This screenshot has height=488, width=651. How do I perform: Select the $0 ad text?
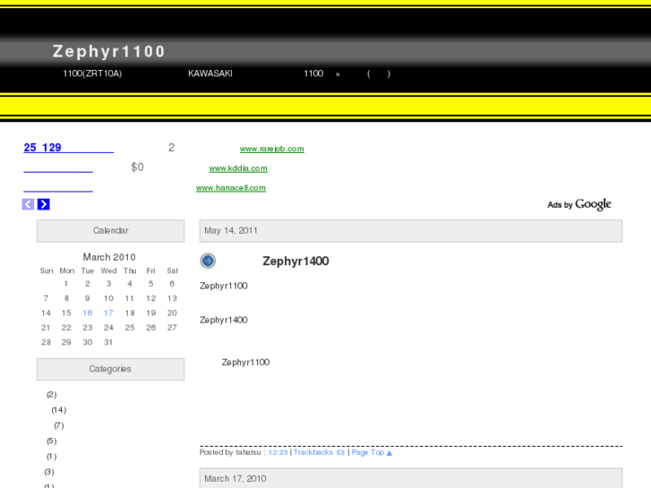pos(137,167)
